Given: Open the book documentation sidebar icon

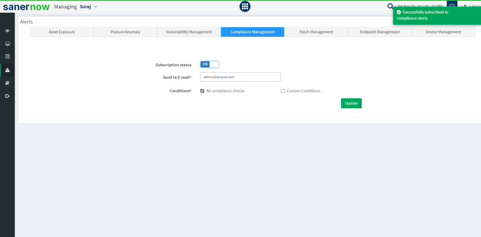Looking at the screenshot, I should click(8, 83).
